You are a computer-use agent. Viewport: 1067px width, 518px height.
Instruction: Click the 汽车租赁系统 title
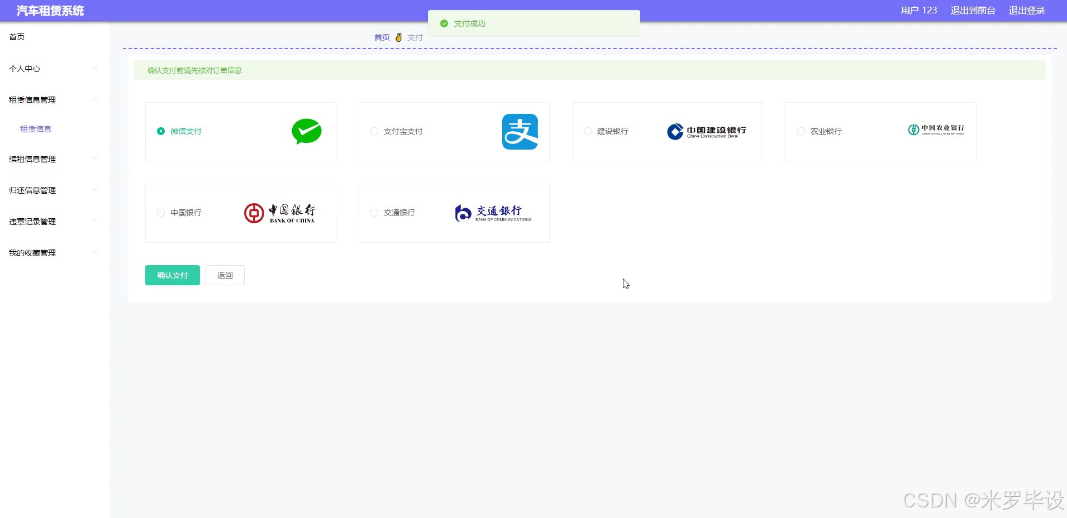click(x=50, y=11)
